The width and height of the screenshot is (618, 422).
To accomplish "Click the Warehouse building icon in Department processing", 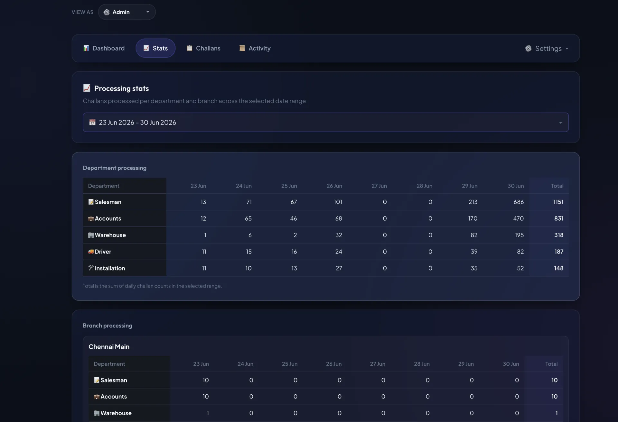I will tap(91, 235).
